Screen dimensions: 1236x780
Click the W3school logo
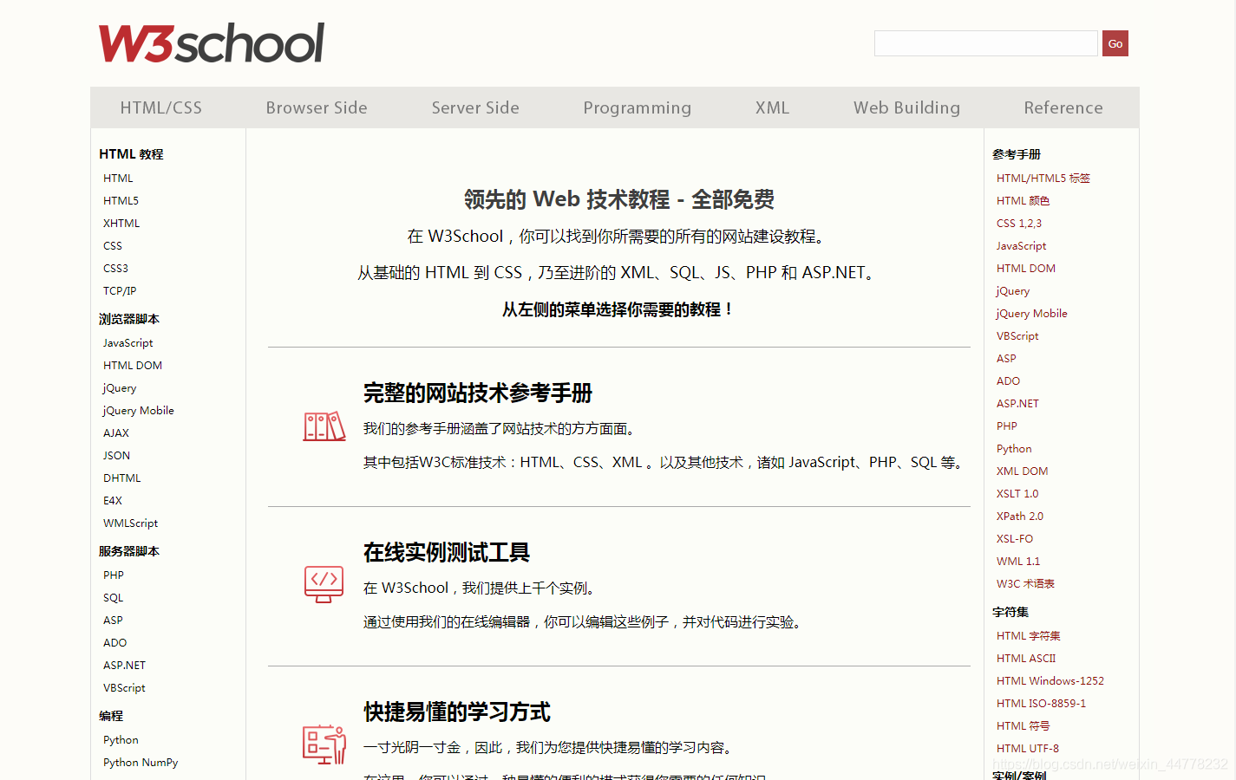click(212, 43)
